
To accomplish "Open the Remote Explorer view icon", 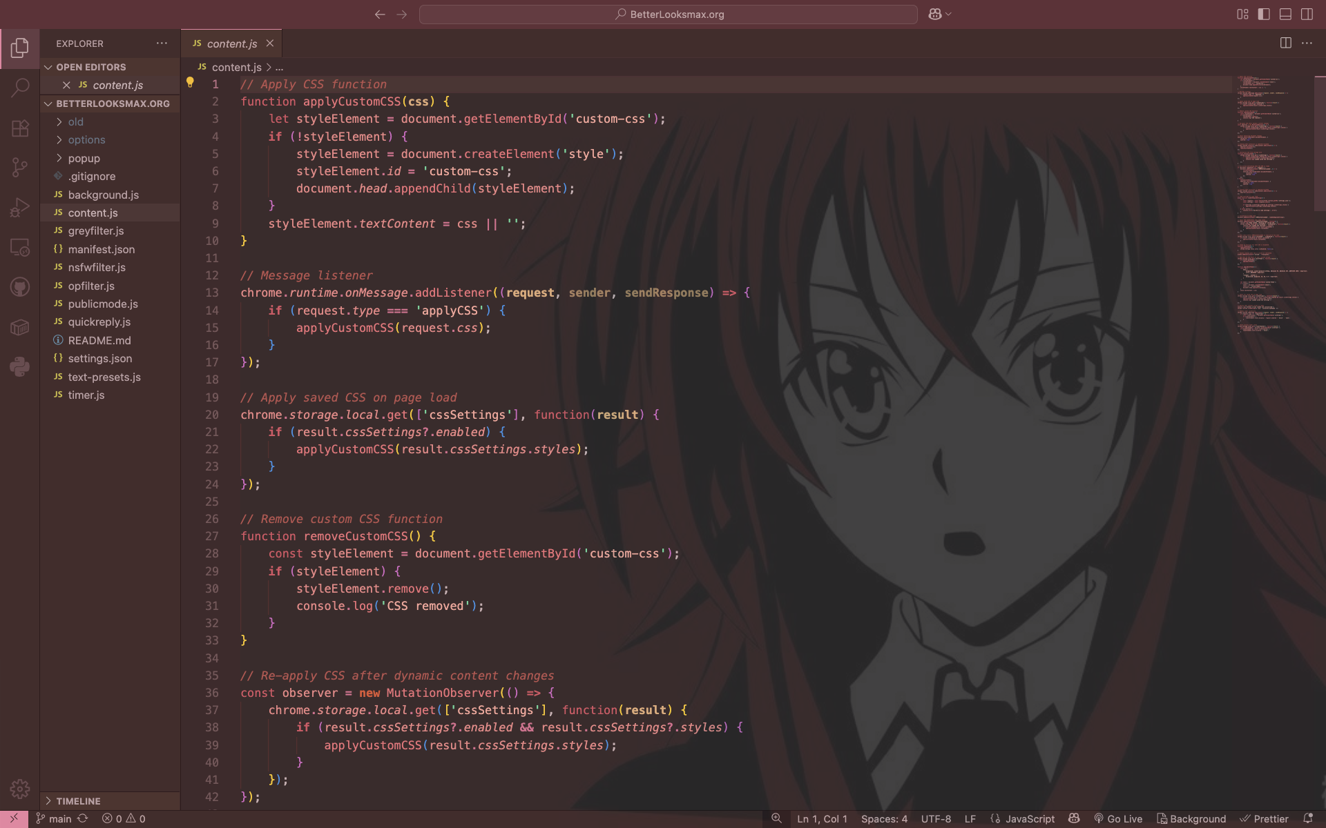I will pos(20,247).
